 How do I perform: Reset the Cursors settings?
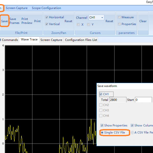tap(109, 21)
